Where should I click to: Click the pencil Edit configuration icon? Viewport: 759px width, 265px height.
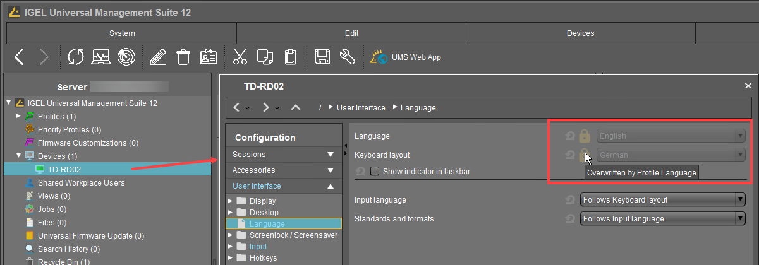click(x=158, y=57)
